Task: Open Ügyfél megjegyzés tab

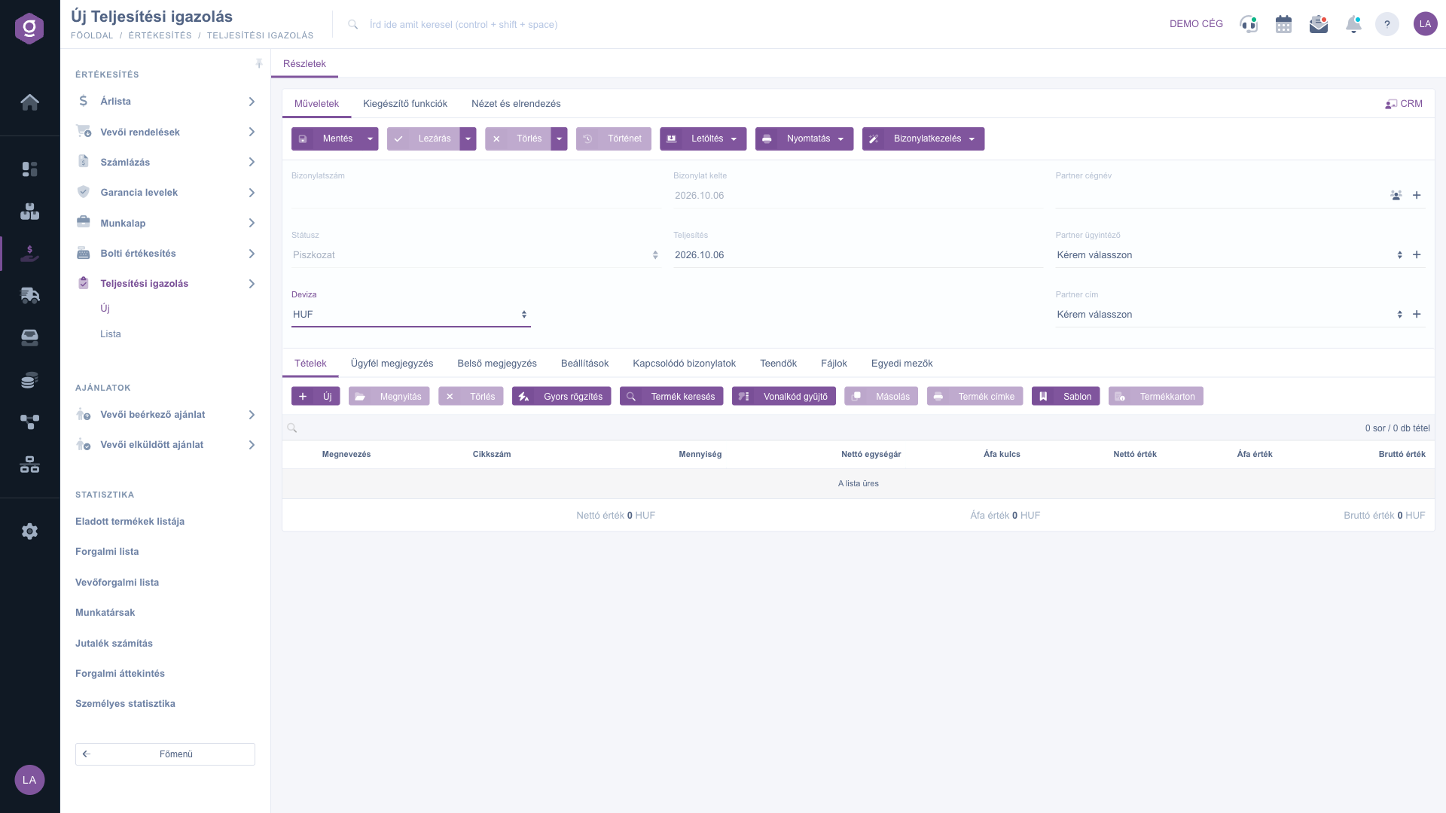Action: click(x=392, y=364)
